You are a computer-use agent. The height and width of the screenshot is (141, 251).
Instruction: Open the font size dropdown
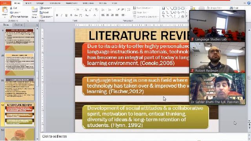pyautogui.click(x=82, y=10)
